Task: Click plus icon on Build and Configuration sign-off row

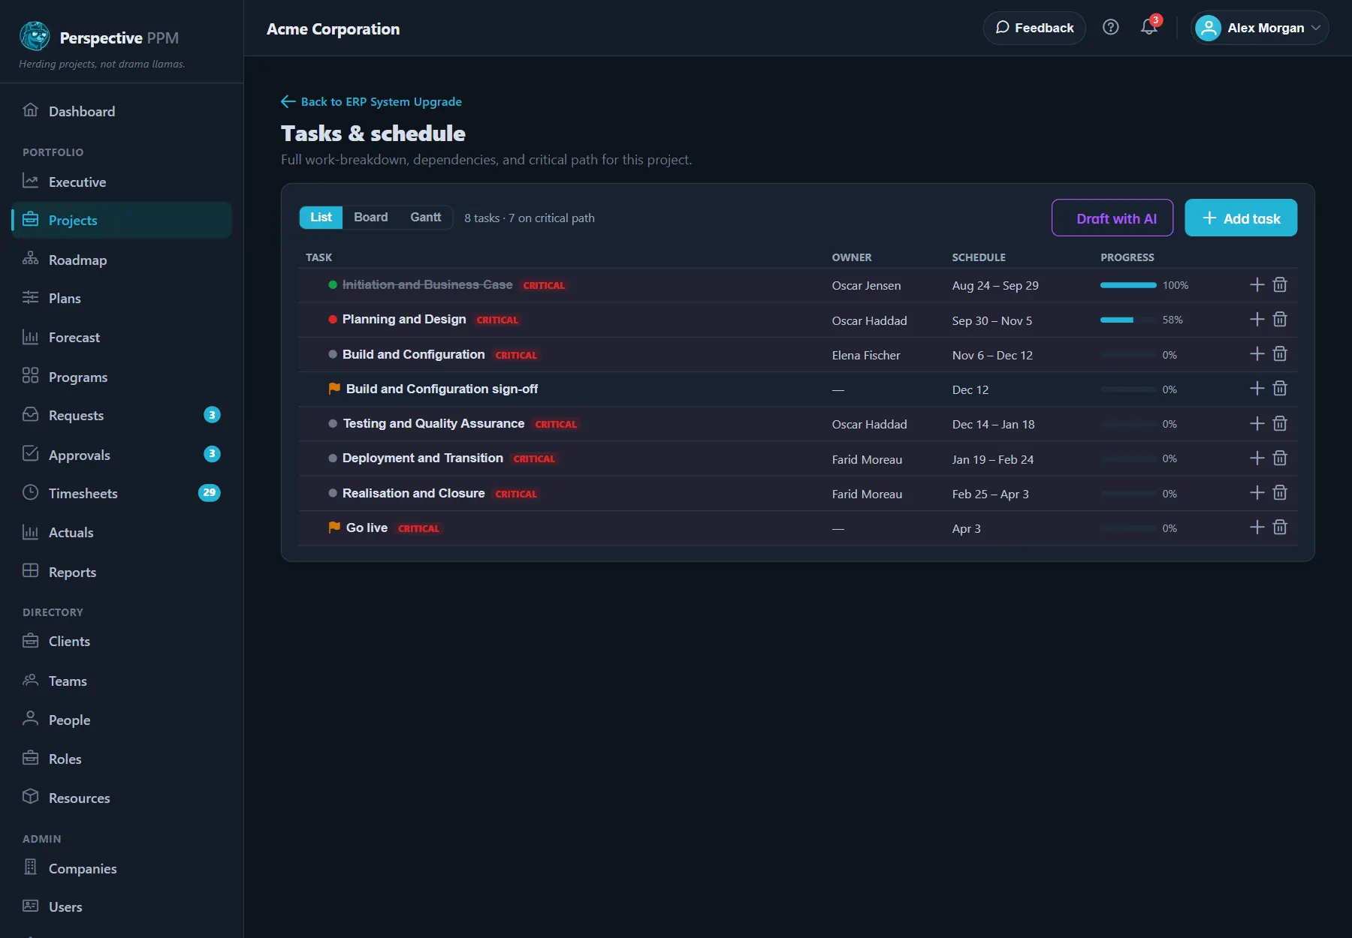Action: 1257,389
